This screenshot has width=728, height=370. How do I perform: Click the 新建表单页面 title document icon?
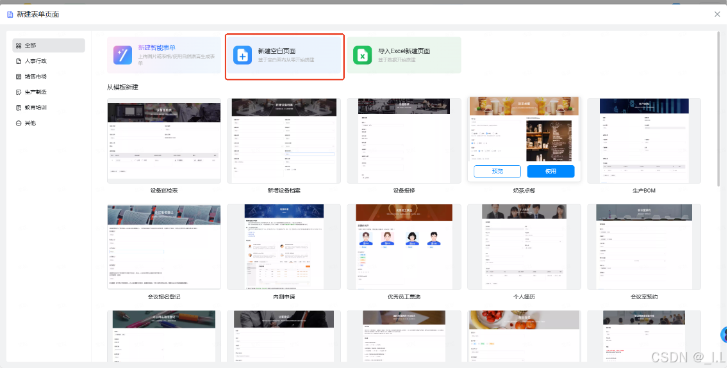(x=10, y=14)
